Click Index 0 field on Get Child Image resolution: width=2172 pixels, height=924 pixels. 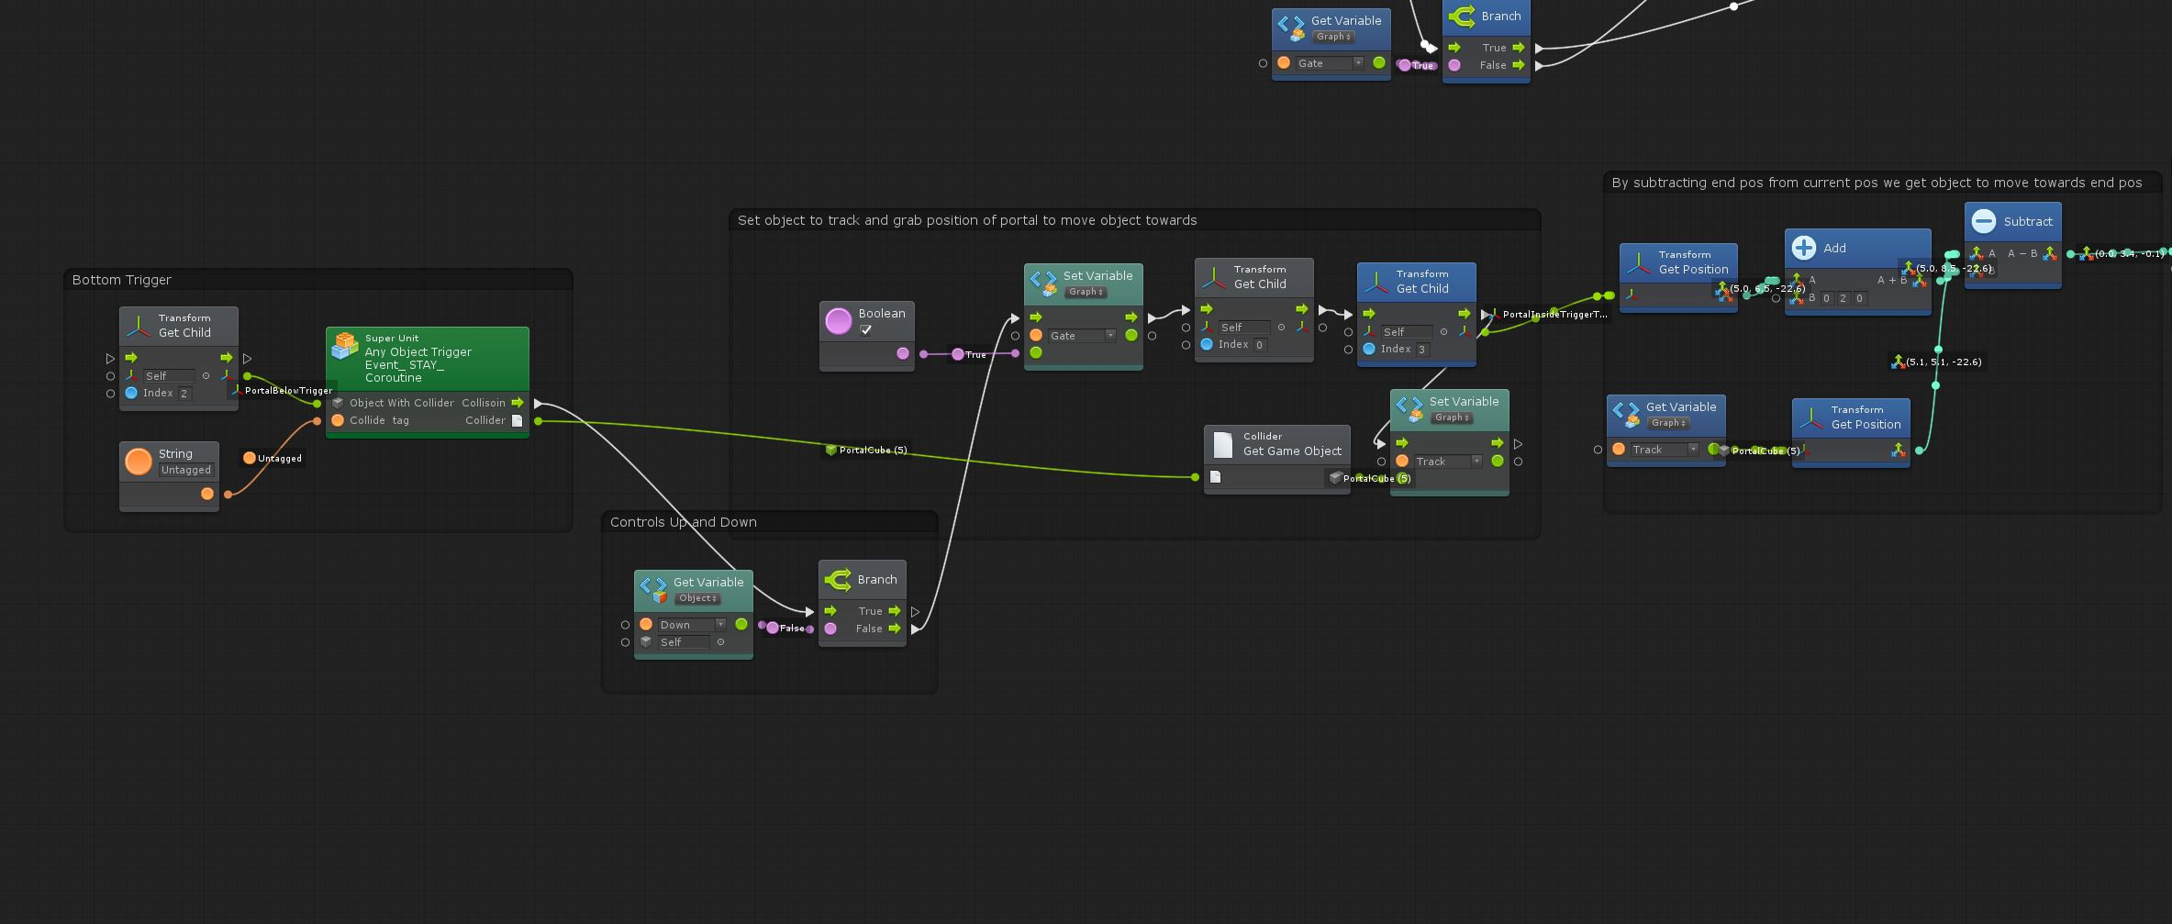(1260, 345)
